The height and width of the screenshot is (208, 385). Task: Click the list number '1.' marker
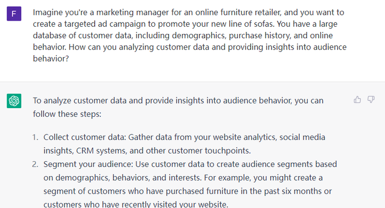[x=36, y=137]
